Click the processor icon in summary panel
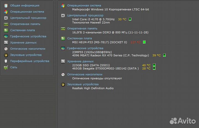The width and height of the screenshot is (199, 128). click(x=63, y=15)
